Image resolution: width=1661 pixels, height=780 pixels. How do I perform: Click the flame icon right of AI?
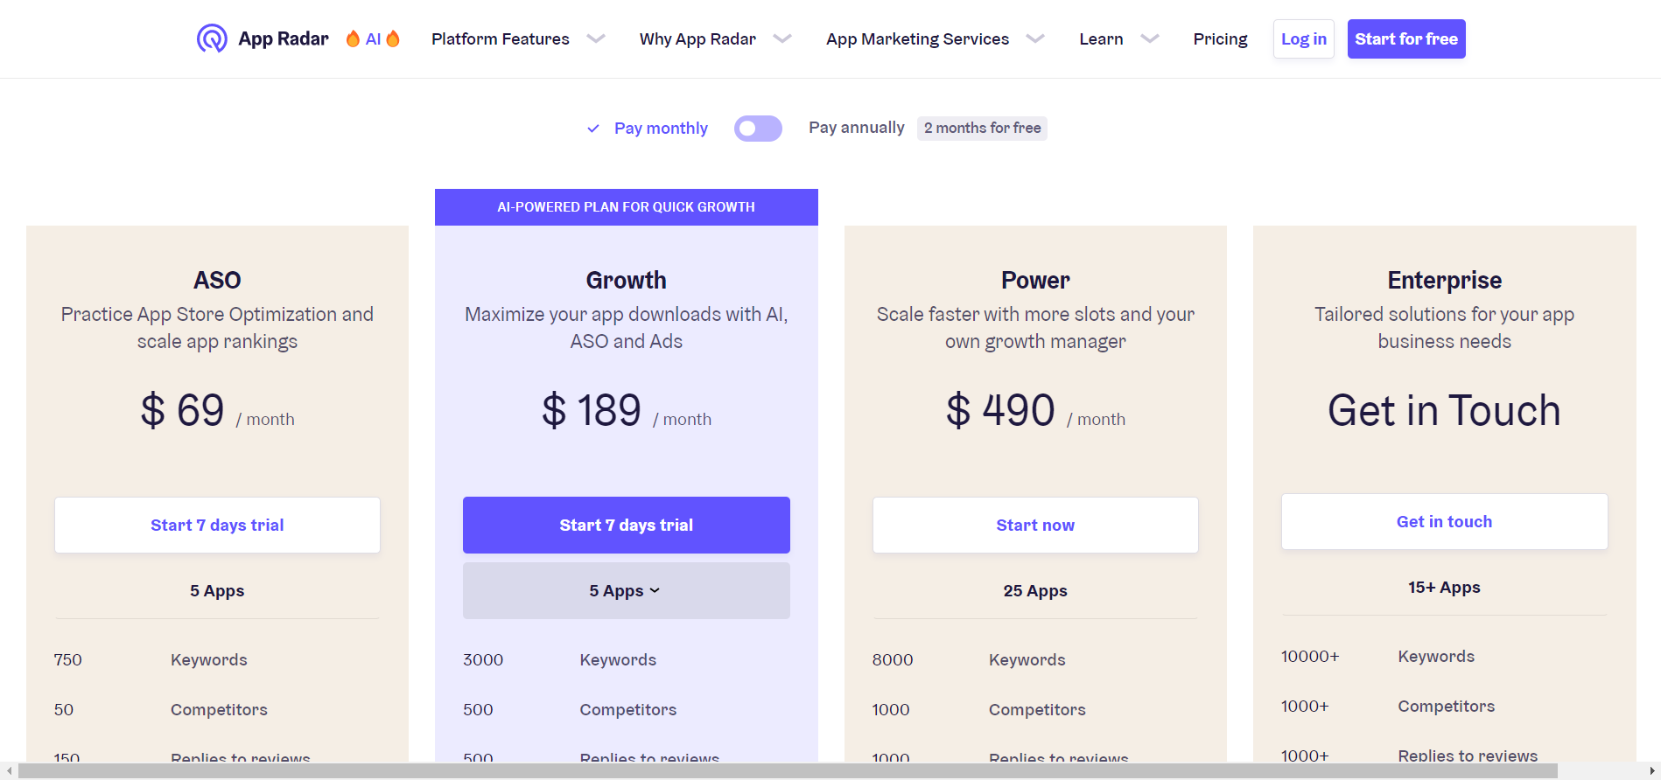393,38
